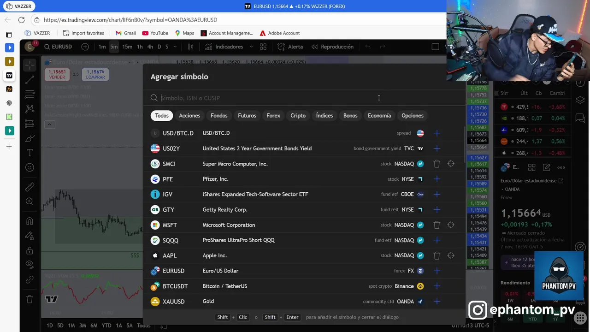Select the ruler measure tool

[x=29, y=187]
